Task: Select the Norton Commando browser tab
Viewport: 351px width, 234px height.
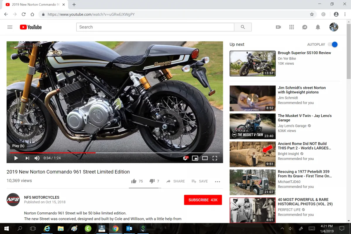Action: tap(34, 5)
